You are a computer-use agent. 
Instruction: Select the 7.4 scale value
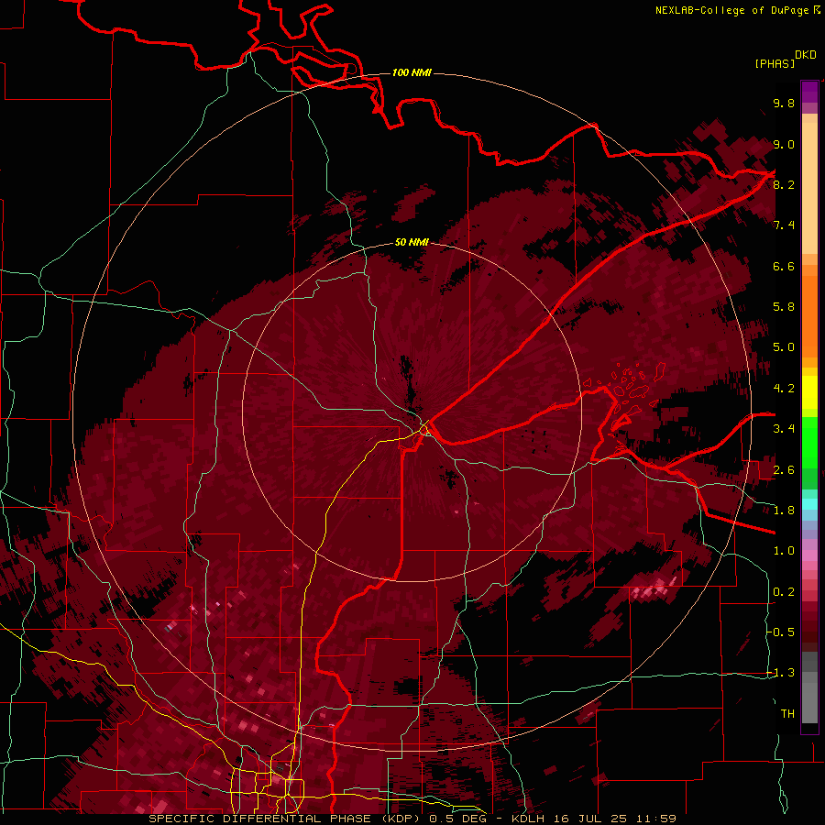point(784,225)
